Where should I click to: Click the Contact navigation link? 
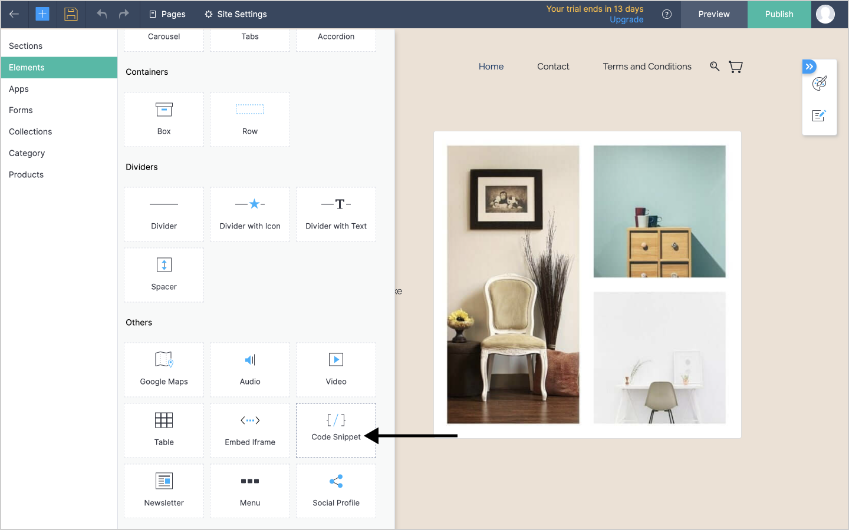pyautogui.click(x=553, y=67)
